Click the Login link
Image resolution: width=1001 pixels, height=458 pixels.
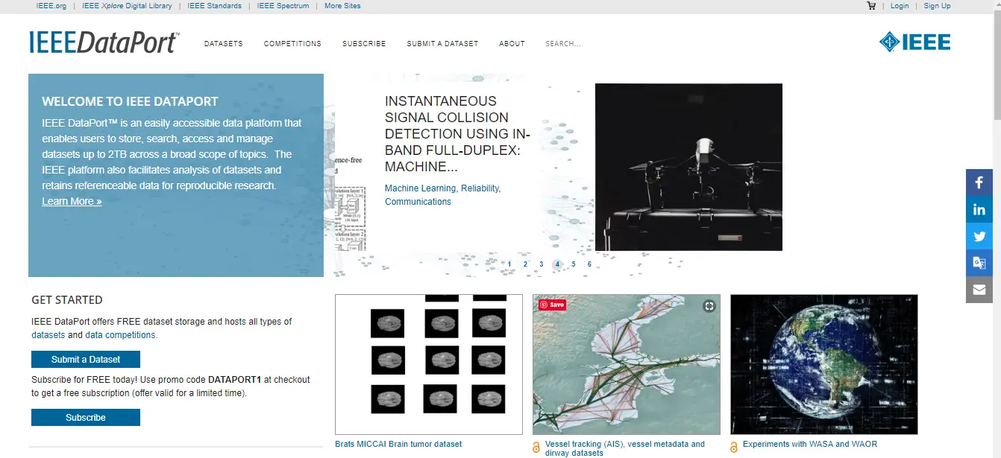900,6
